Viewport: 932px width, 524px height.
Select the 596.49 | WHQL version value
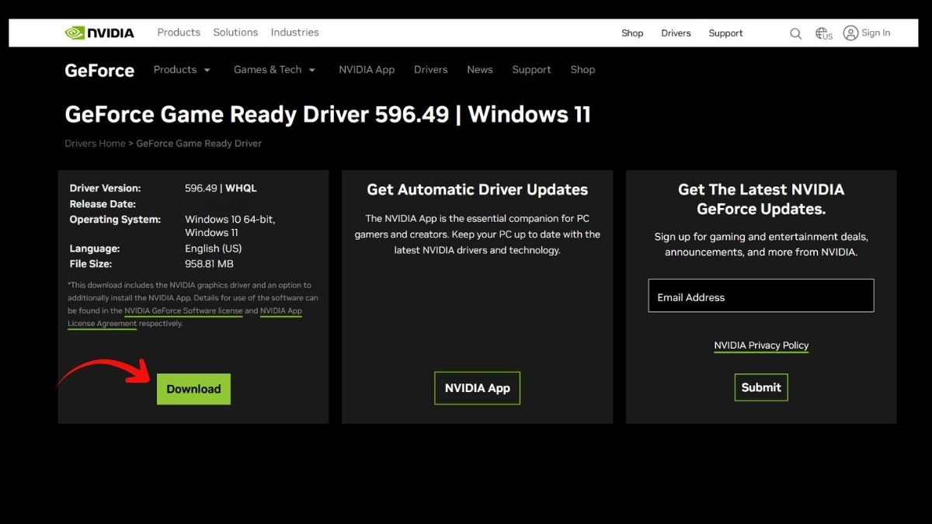click(x=221, y=188)
